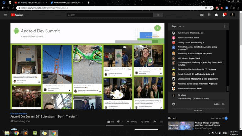242x136 pixels.
Task: Open Android Studio from the taskbar
Action: point(35,133)
